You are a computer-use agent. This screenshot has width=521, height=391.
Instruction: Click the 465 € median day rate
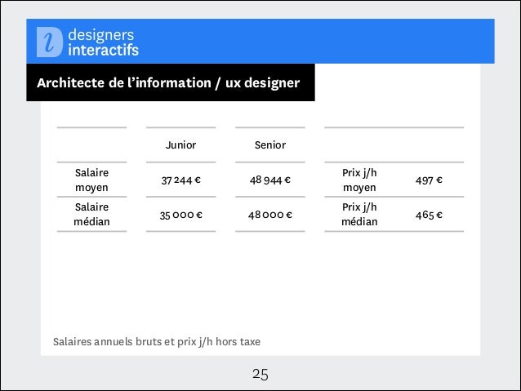point(429,215)
